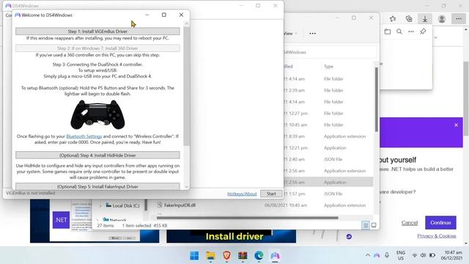Image resolution: width=469 pixels, height=264 pixels.
Task: Select the highlighted Application row at 2:56 am
Action: pyautogui.click(x=328, y=183)
